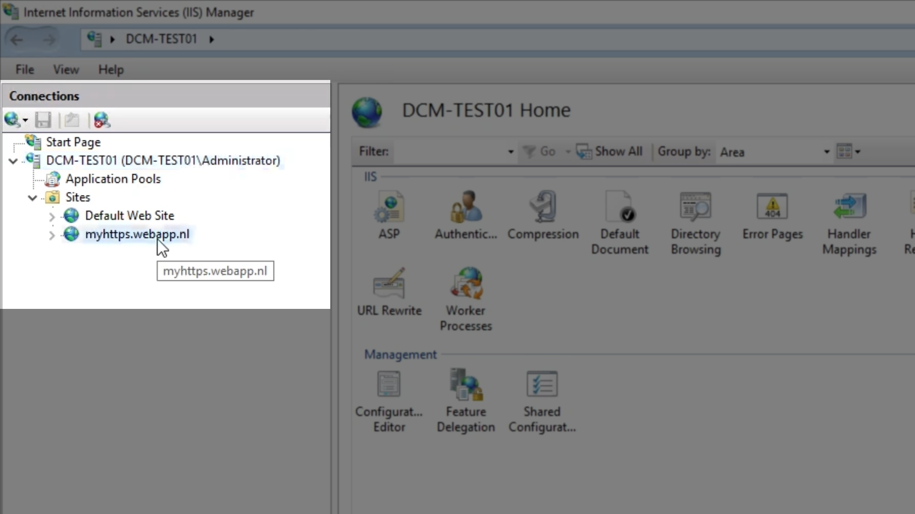Open Worker Processes icon
The height and width of the screenshot is (514, 915).
pyautogui.click(x=466, y=284)
